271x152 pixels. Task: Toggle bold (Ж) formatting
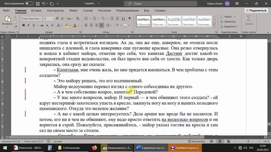tap(23, 25)
